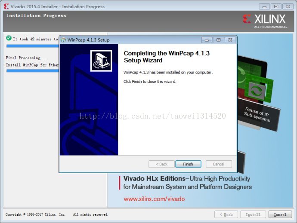Open the www.xilinx.com/vivado link

point(154,199)
